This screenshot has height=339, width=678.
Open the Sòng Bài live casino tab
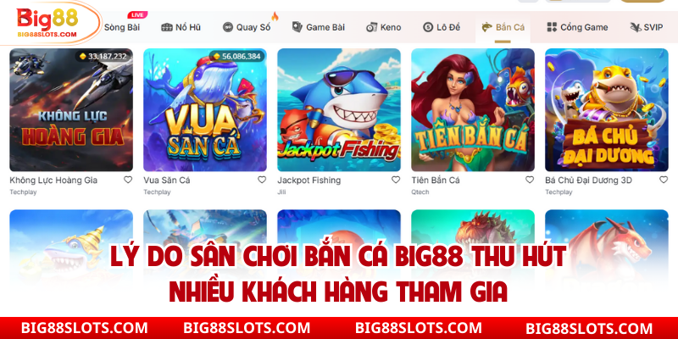(x=122, y=27)
